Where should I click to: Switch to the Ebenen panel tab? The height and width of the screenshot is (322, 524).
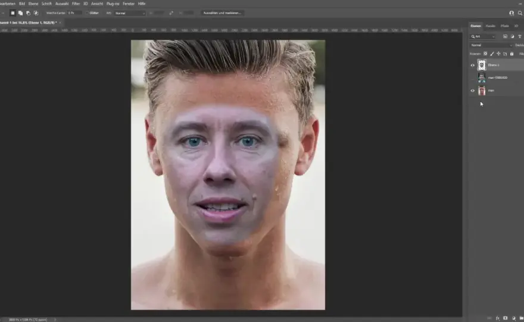476,26
